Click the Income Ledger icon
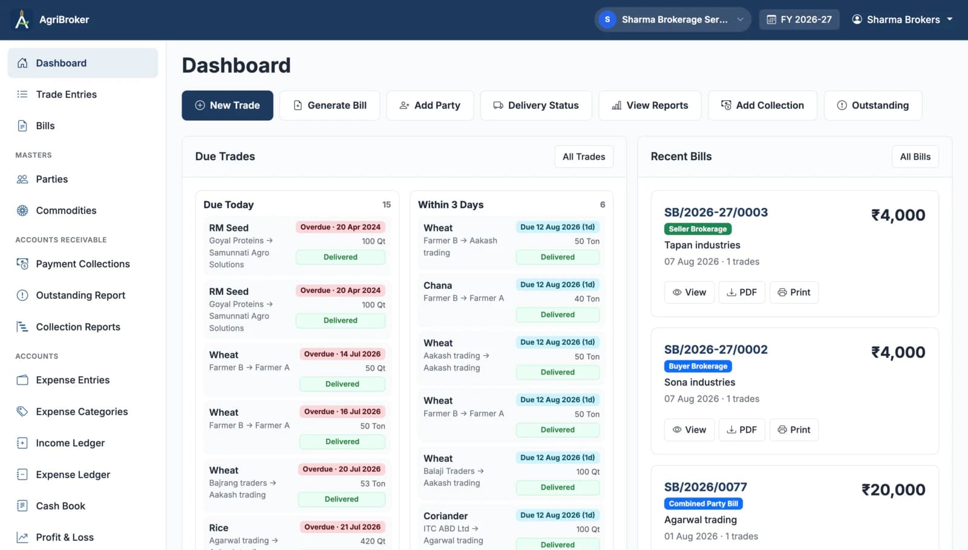 [22, 443]
